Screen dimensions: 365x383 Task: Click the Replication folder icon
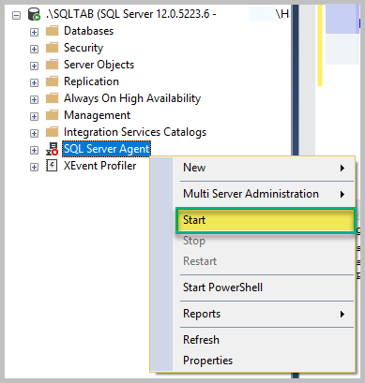pyautogui.click(x=52, y=81)
